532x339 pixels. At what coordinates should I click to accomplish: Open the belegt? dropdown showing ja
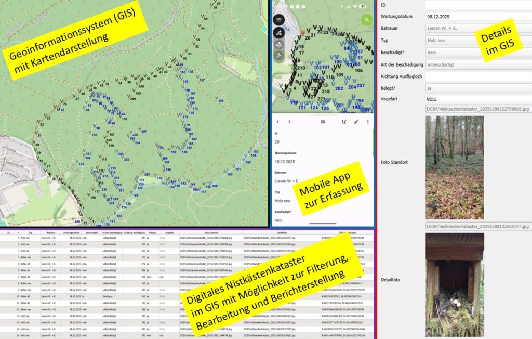[x=478, y=88]
